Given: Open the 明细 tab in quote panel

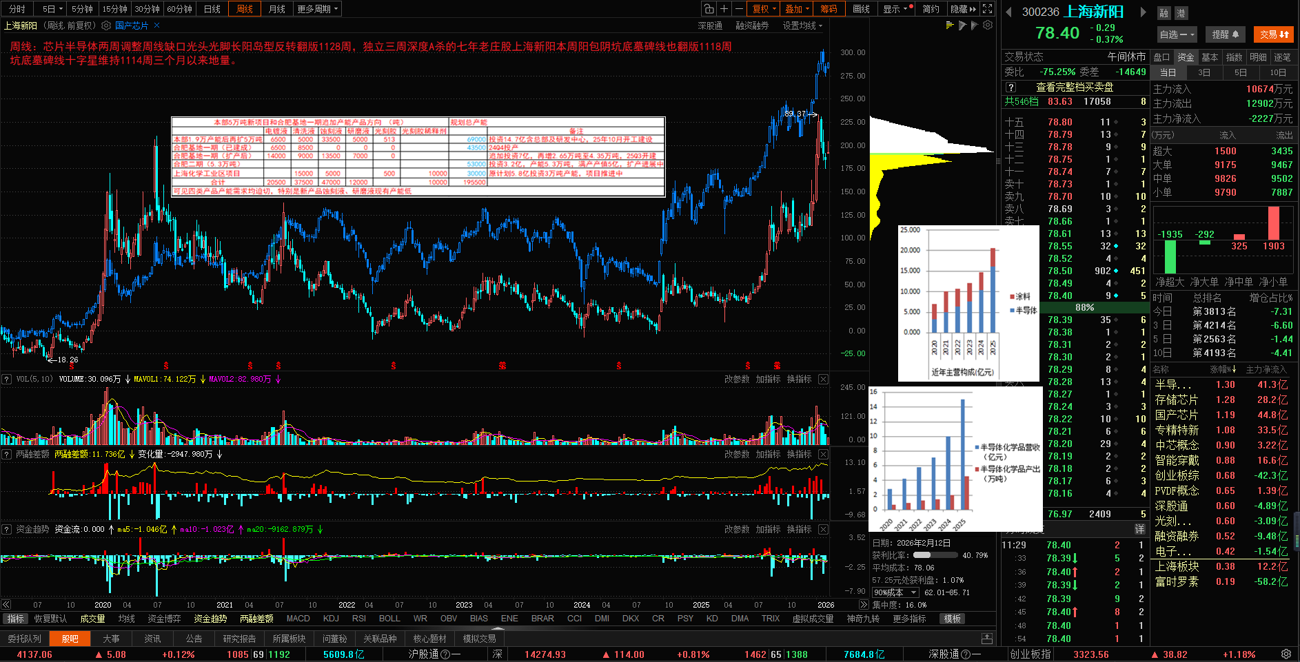Looking at the screenshot, I should [1259, 57].
